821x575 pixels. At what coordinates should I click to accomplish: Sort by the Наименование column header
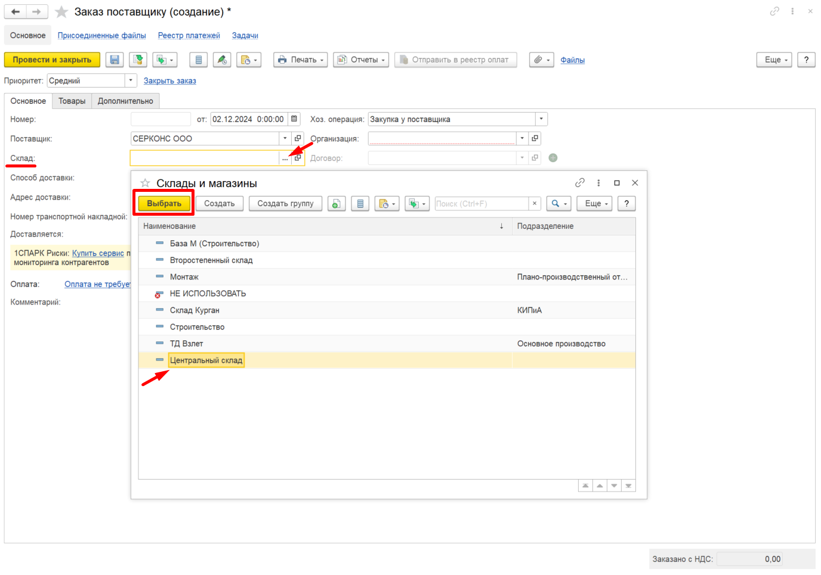pos(325,226)
